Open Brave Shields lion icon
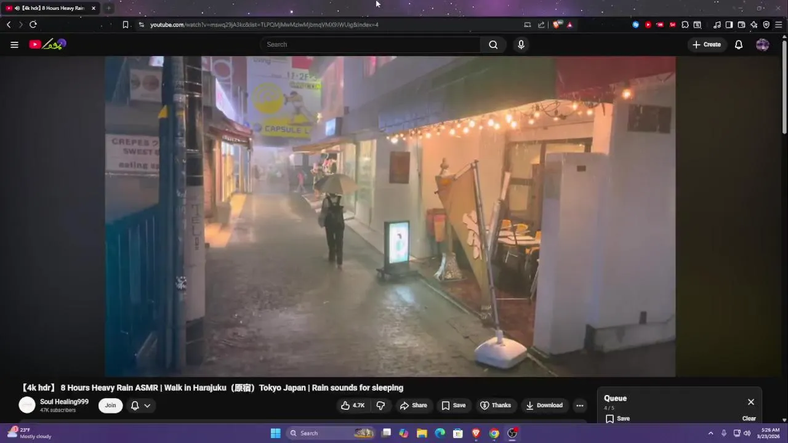 [x=557, y=25]
